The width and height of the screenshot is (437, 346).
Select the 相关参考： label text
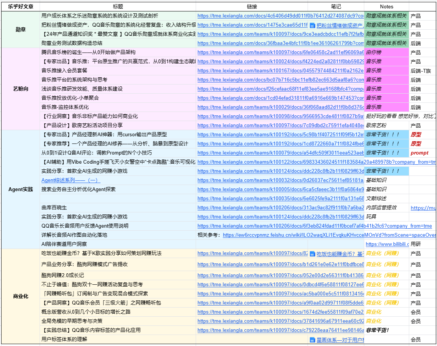click(x=209, y=235)
